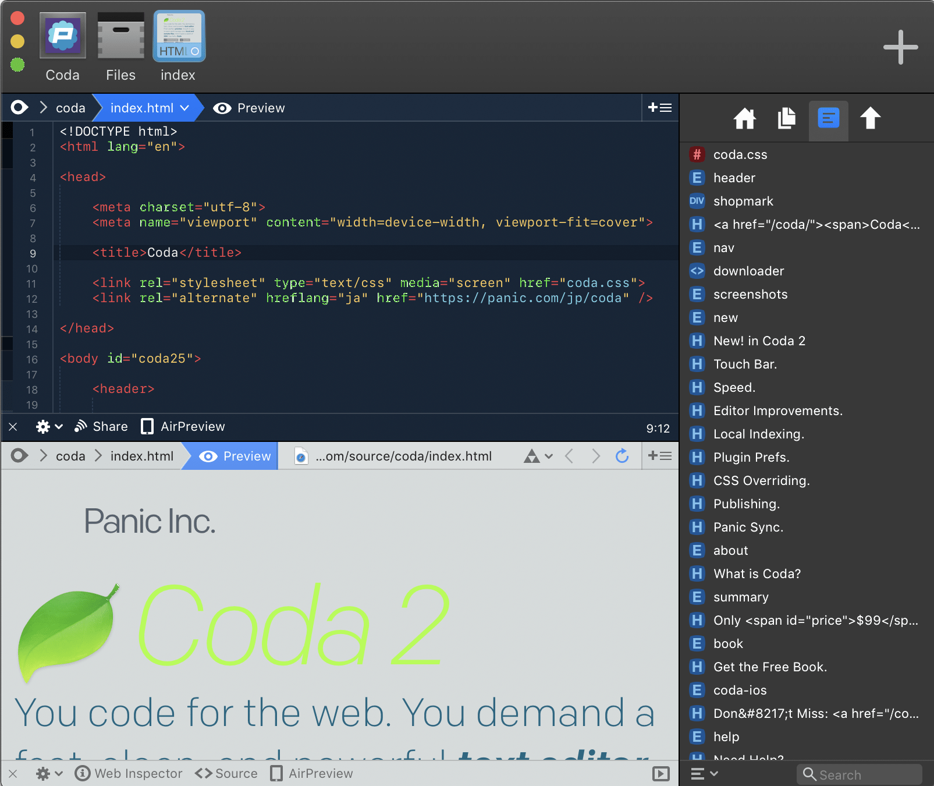Go back in preview navigation
This screenshot has width=934, height=786.
(569, 456)
